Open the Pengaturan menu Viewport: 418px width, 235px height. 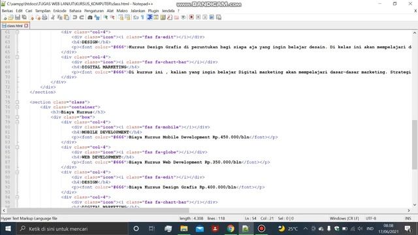pyautogui.click(x=94, y=11)
